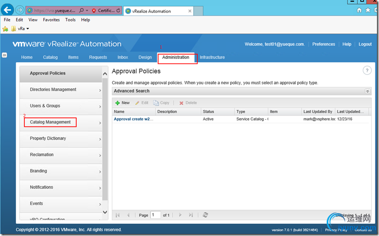Refresh the page from address bar

coord(118,10)
